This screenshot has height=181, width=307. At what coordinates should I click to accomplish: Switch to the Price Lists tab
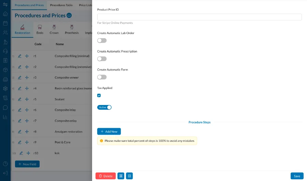pos(85,5)
